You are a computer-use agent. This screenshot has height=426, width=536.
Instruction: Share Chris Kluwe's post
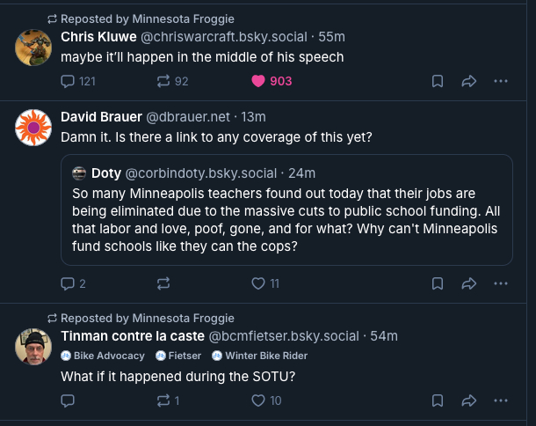coord(468,81)
